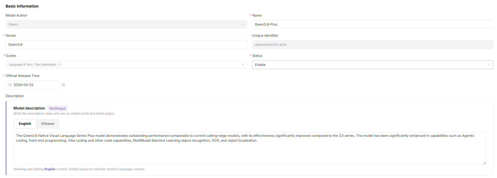Click the Model Author label
This screenshot has width=497, height=178.
17,15
